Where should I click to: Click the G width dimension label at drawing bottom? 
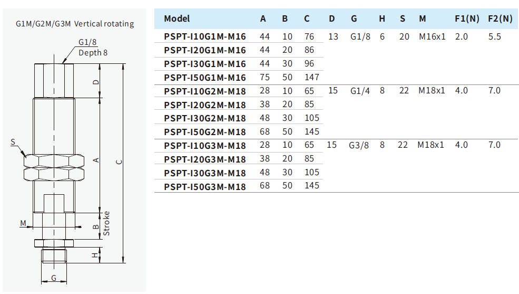click(53, 277)
